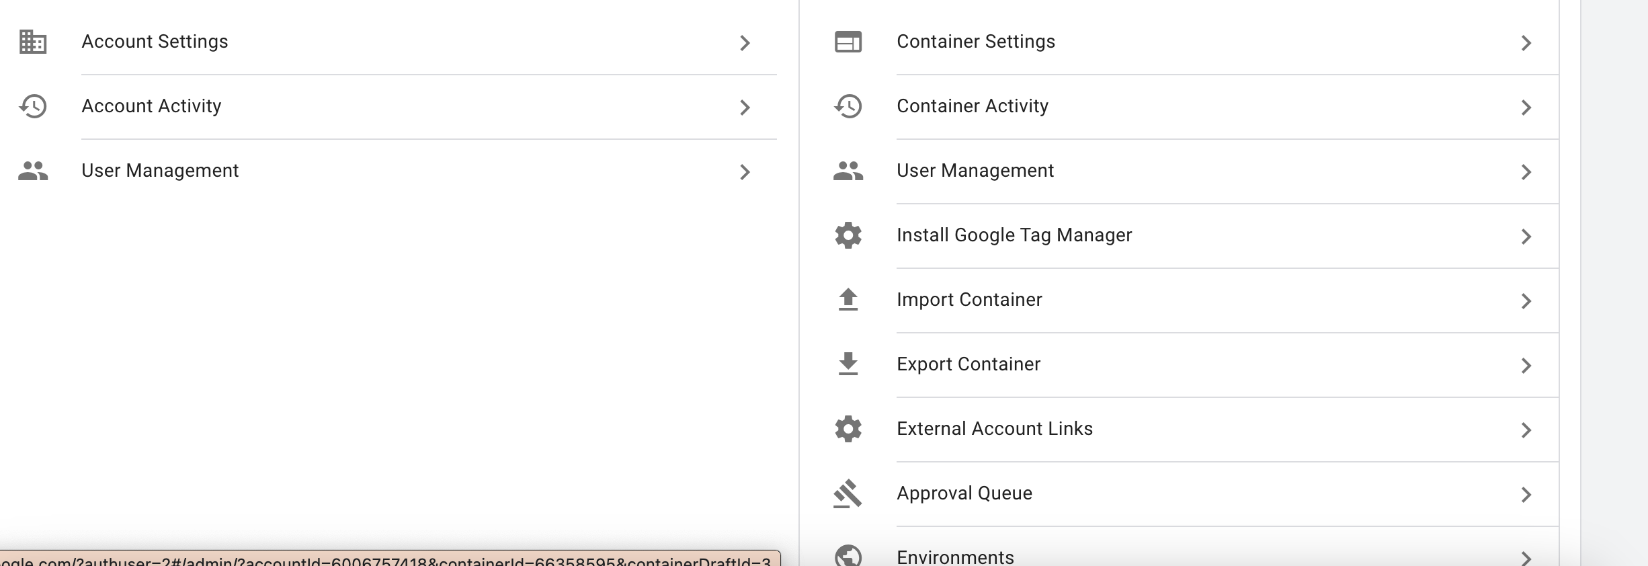Click the Environments globe icon
Image resolution: width=1648 pixels, height=566 pixels.
(x=848, y=555)
